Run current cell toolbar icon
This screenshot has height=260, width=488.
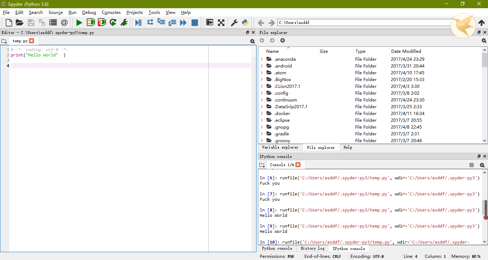(x=91, y=22)
